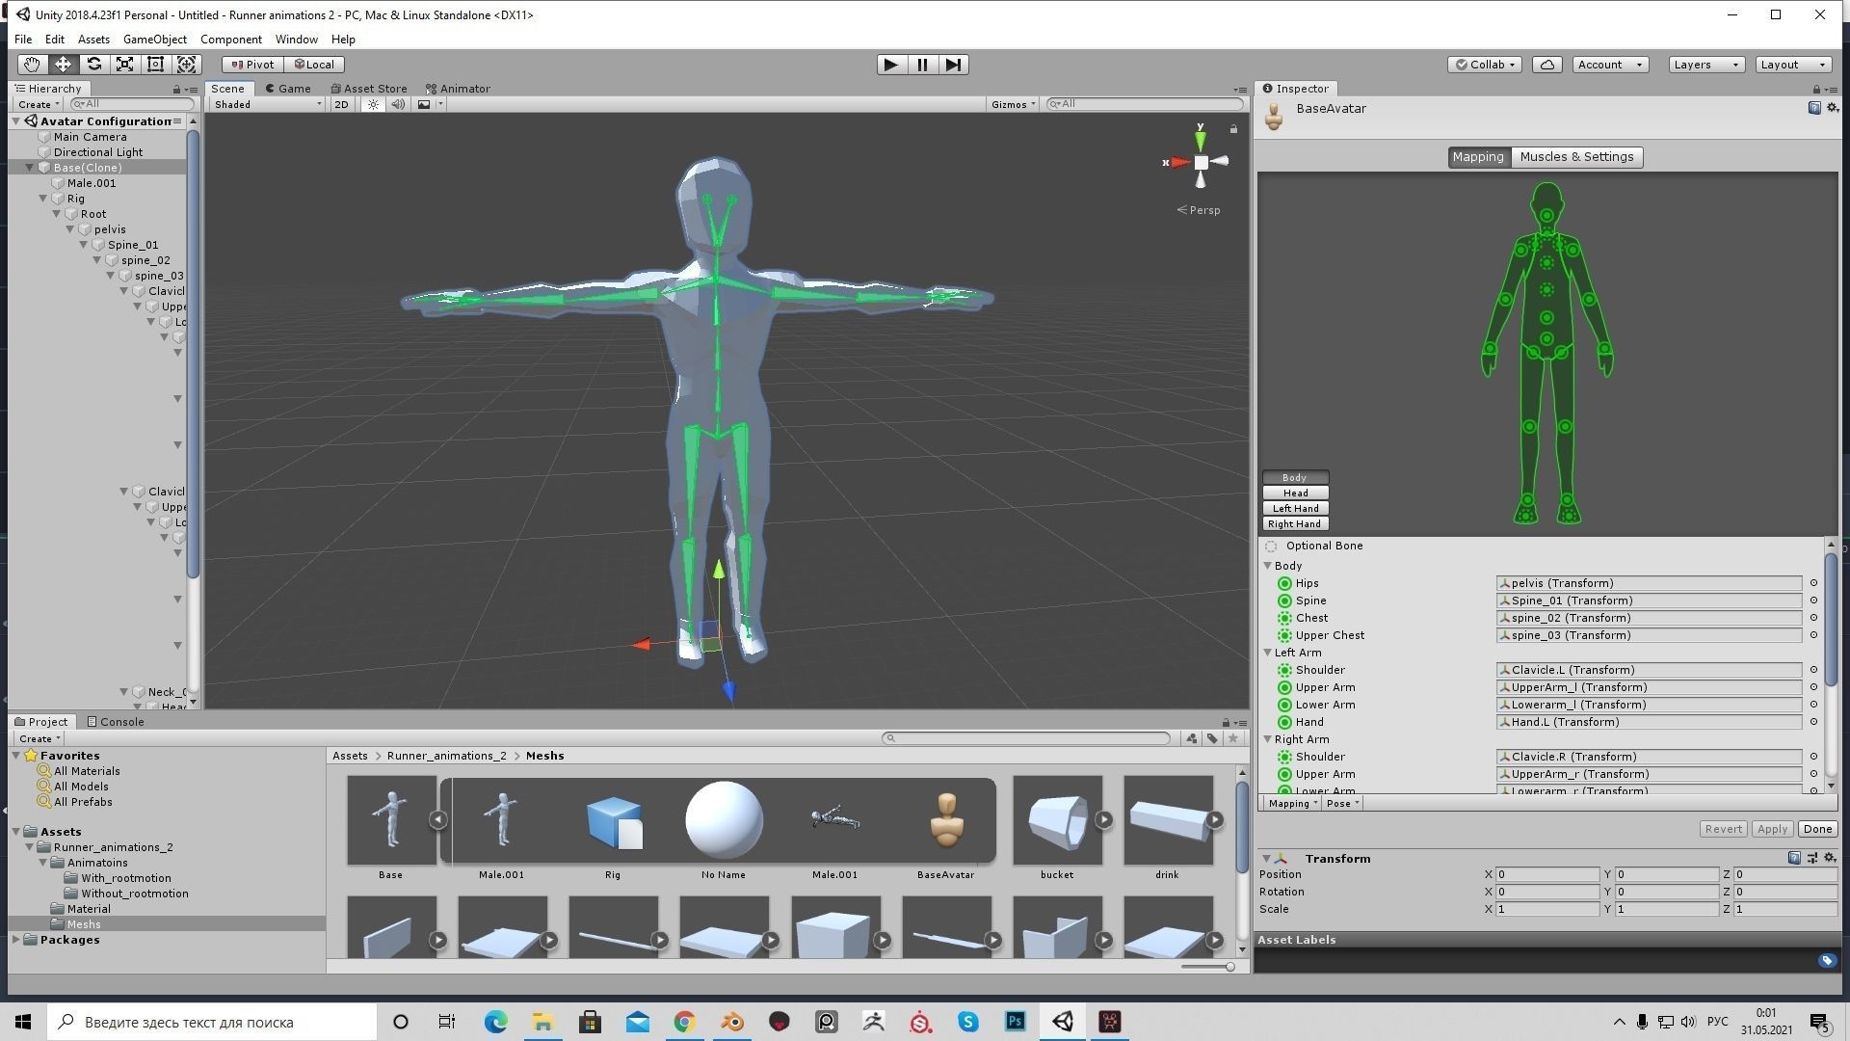The image size is (1850, 1041).
Task: Click search by label icon in Project
Action: (x=1212, y=738)
